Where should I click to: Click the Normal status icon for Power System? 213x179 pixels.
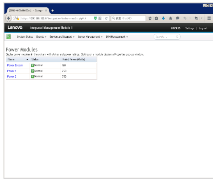point(33,66)
